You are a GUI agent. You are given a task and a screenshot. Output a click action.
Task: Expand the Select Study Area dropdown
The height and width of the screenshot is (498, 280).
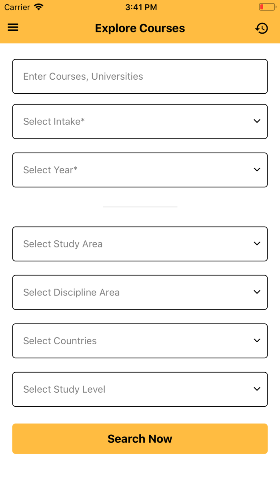140,243
